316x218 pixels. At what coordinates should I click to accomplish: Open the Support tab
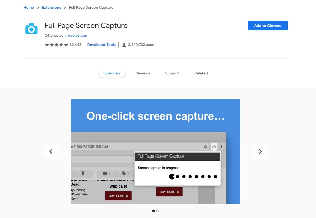172,73
